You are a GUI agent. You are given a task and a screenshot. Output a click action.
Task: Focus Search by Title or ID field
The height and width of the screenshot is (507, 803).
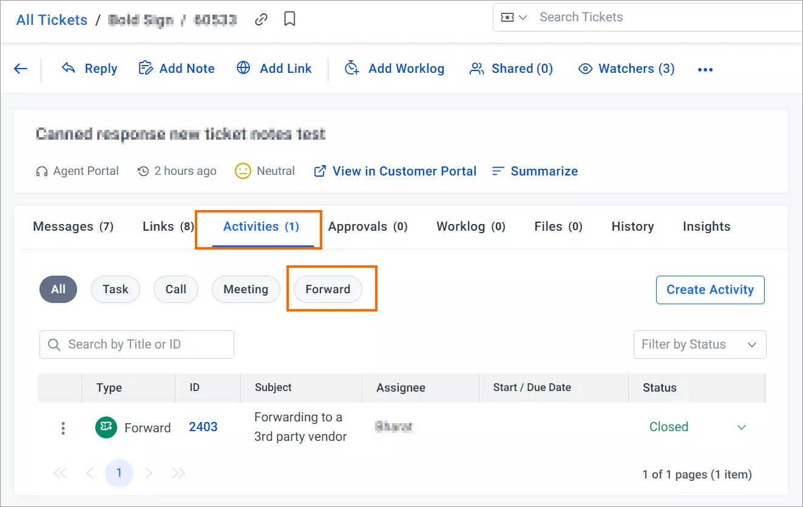coord(137,344)
